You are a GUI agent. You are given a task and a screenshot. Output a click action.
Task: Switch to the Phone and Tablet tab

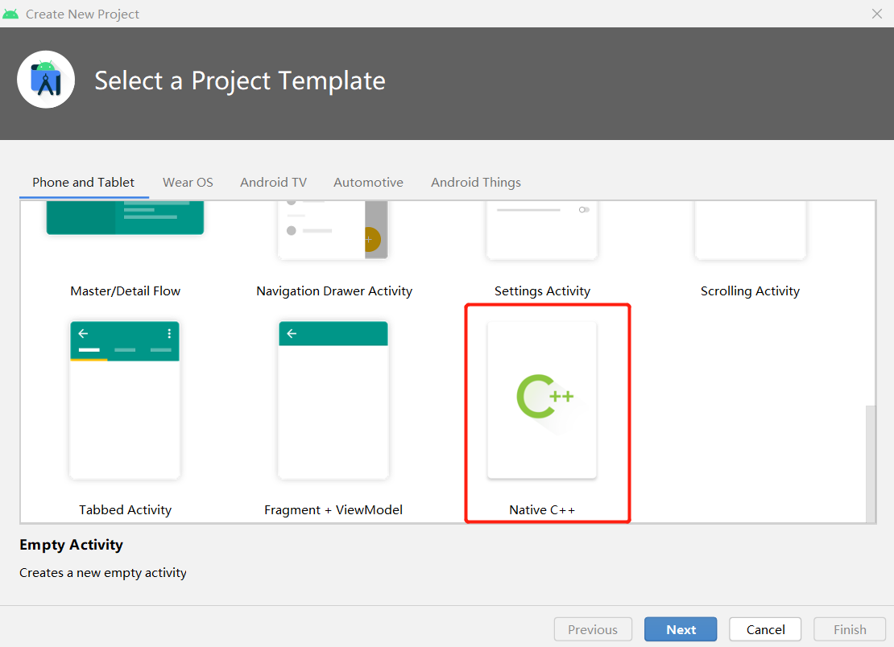coord(83,182)
